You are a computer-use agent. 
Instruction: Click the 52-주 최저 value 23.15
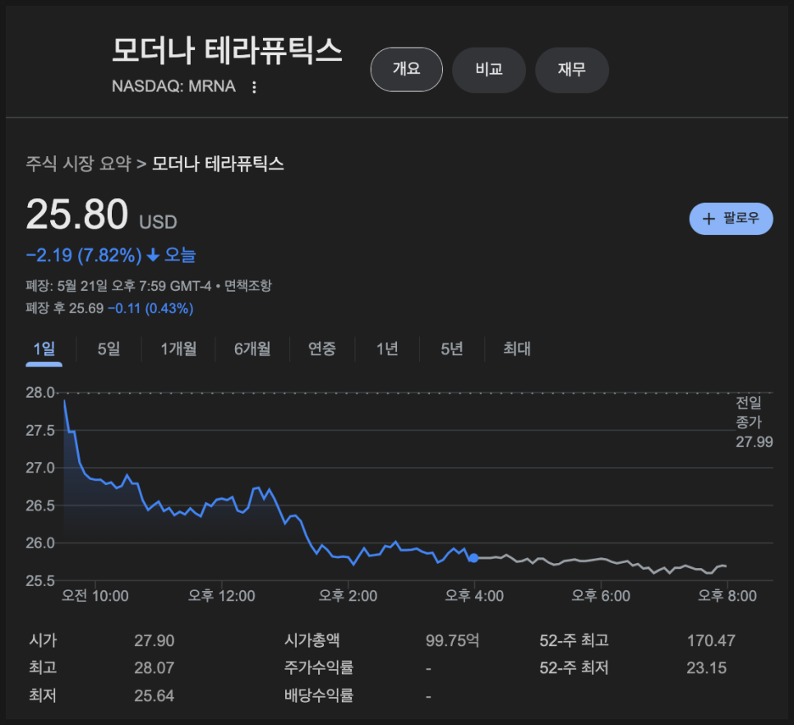click(x=706, y=667)
